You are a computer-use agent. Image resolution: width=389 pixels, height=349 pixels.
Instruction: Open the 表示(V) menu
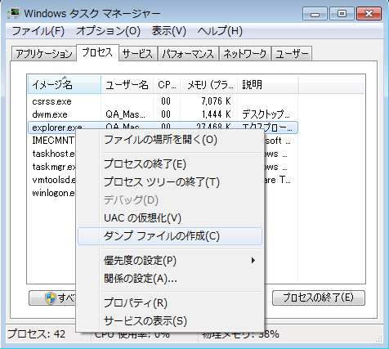pyautogui.click(x=169, y=31)
